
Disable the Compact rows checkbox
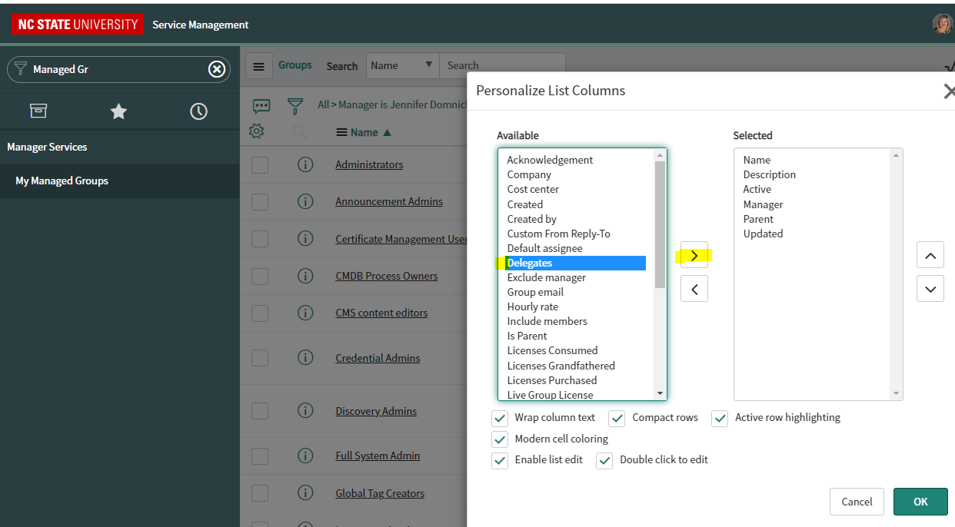pyautogui.click(x=617, y=418)
